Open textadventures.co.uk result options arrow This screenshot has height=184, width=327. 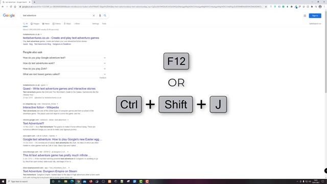[41, 34]
